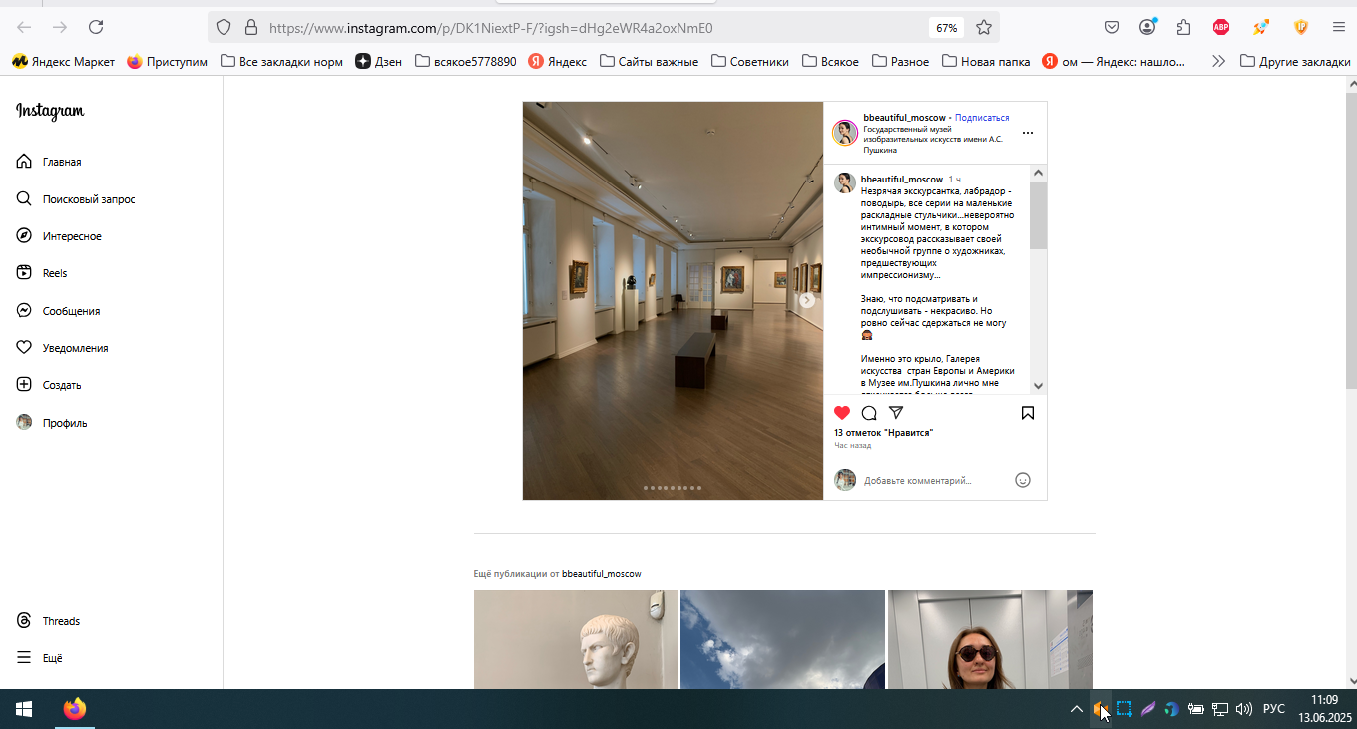This screenshot has width=1357, height=729.
Task: Open Поисковый запрос search in sidebar
Action: coord(76,199)
